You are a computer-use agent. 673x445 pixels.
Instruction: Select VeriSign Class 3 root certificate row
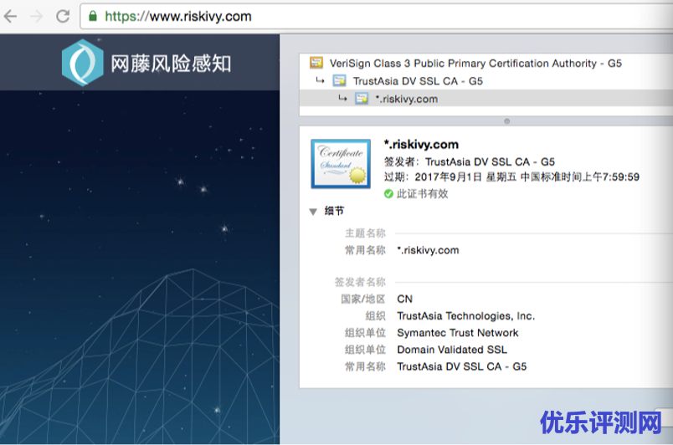[485, 63]
